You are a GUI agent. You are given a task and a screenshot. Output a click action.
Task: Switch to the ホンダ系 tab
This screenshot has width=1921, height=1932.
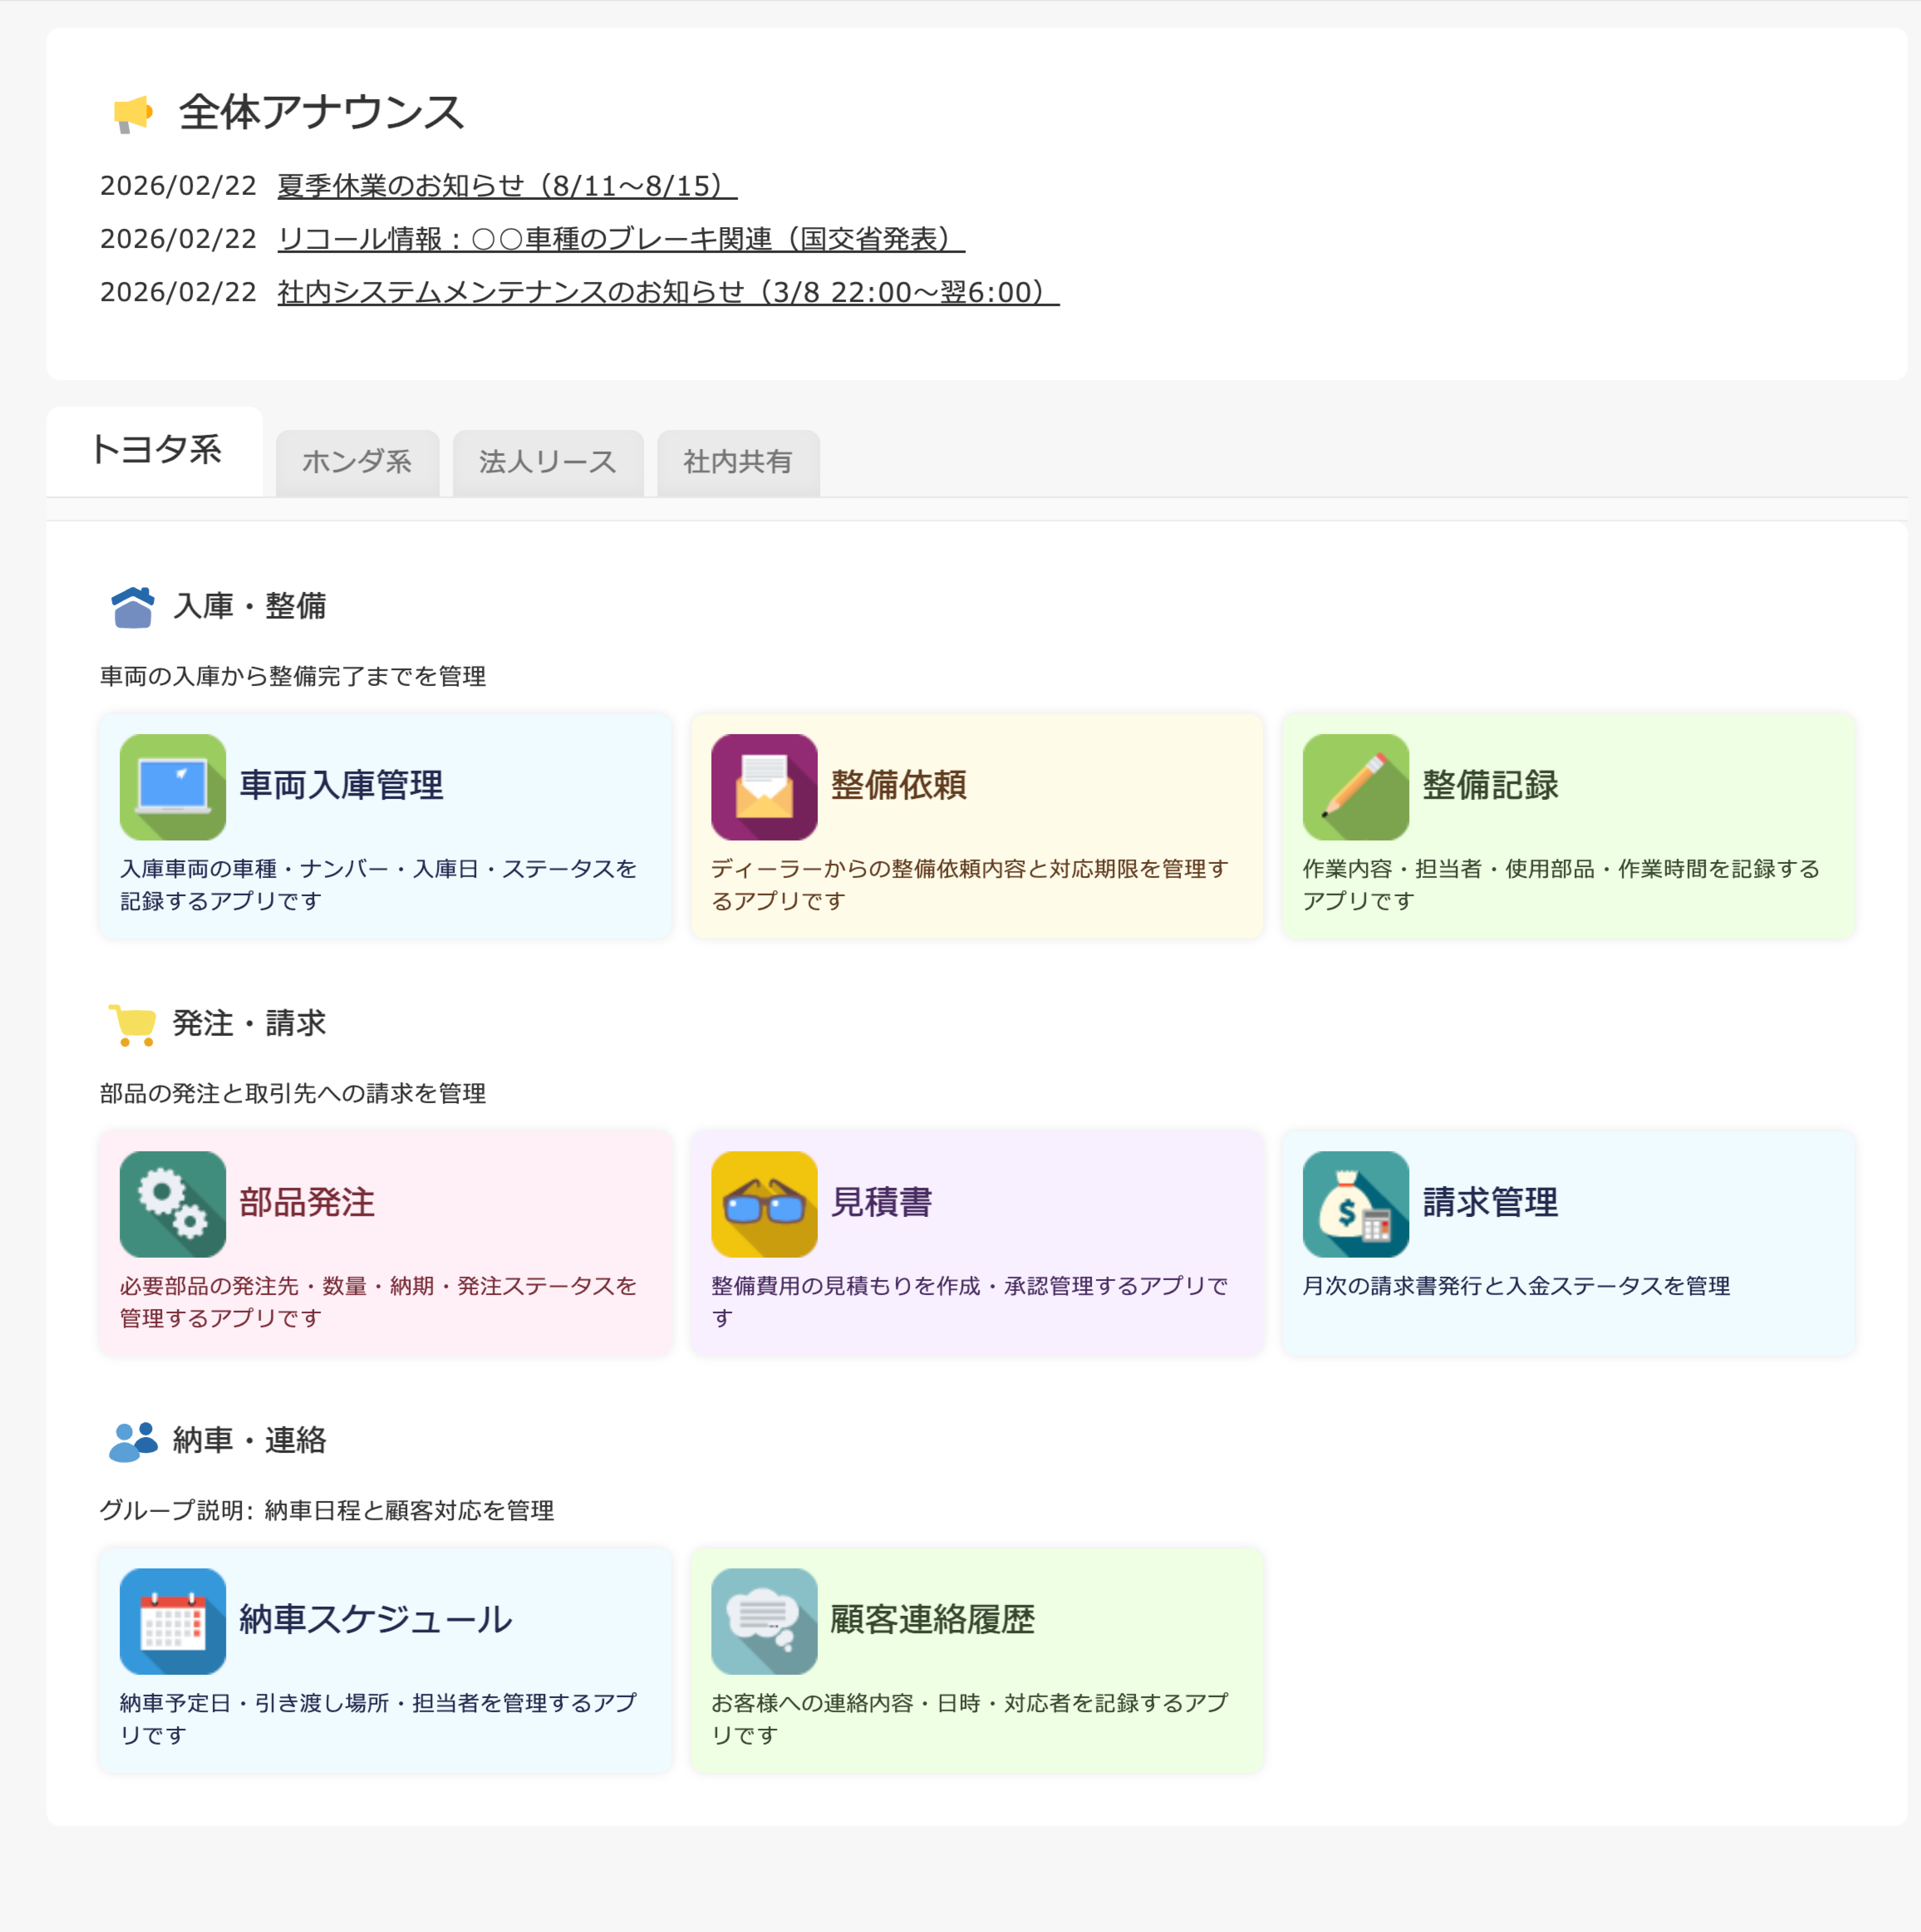[357, 462]
